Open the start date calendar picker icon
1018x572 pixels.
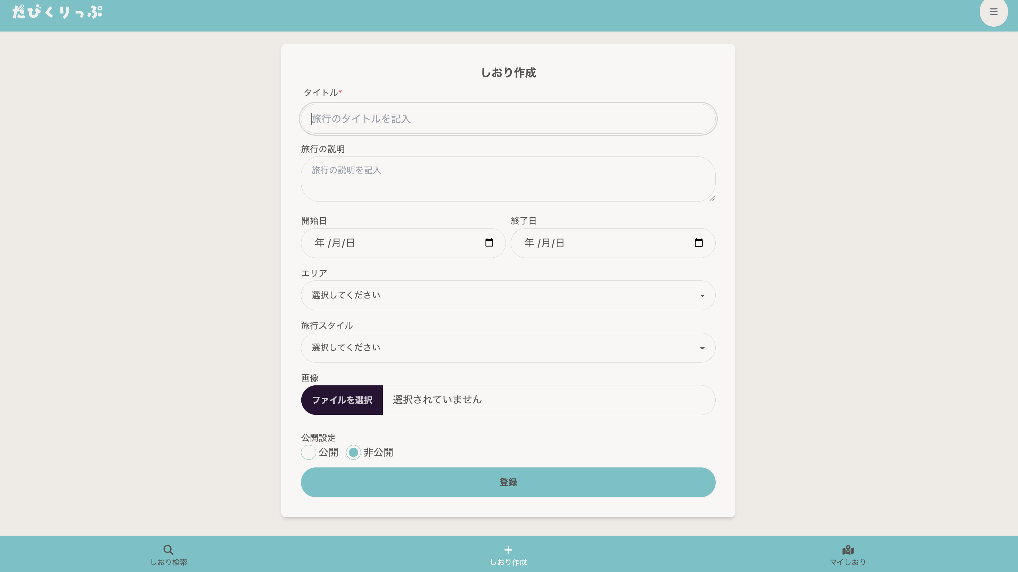coord(489,242)
